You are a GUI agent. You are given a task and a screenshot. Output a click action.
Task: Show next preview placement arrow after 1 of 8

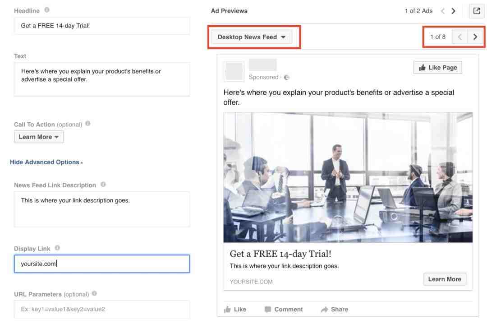click(x=475, y=37)
